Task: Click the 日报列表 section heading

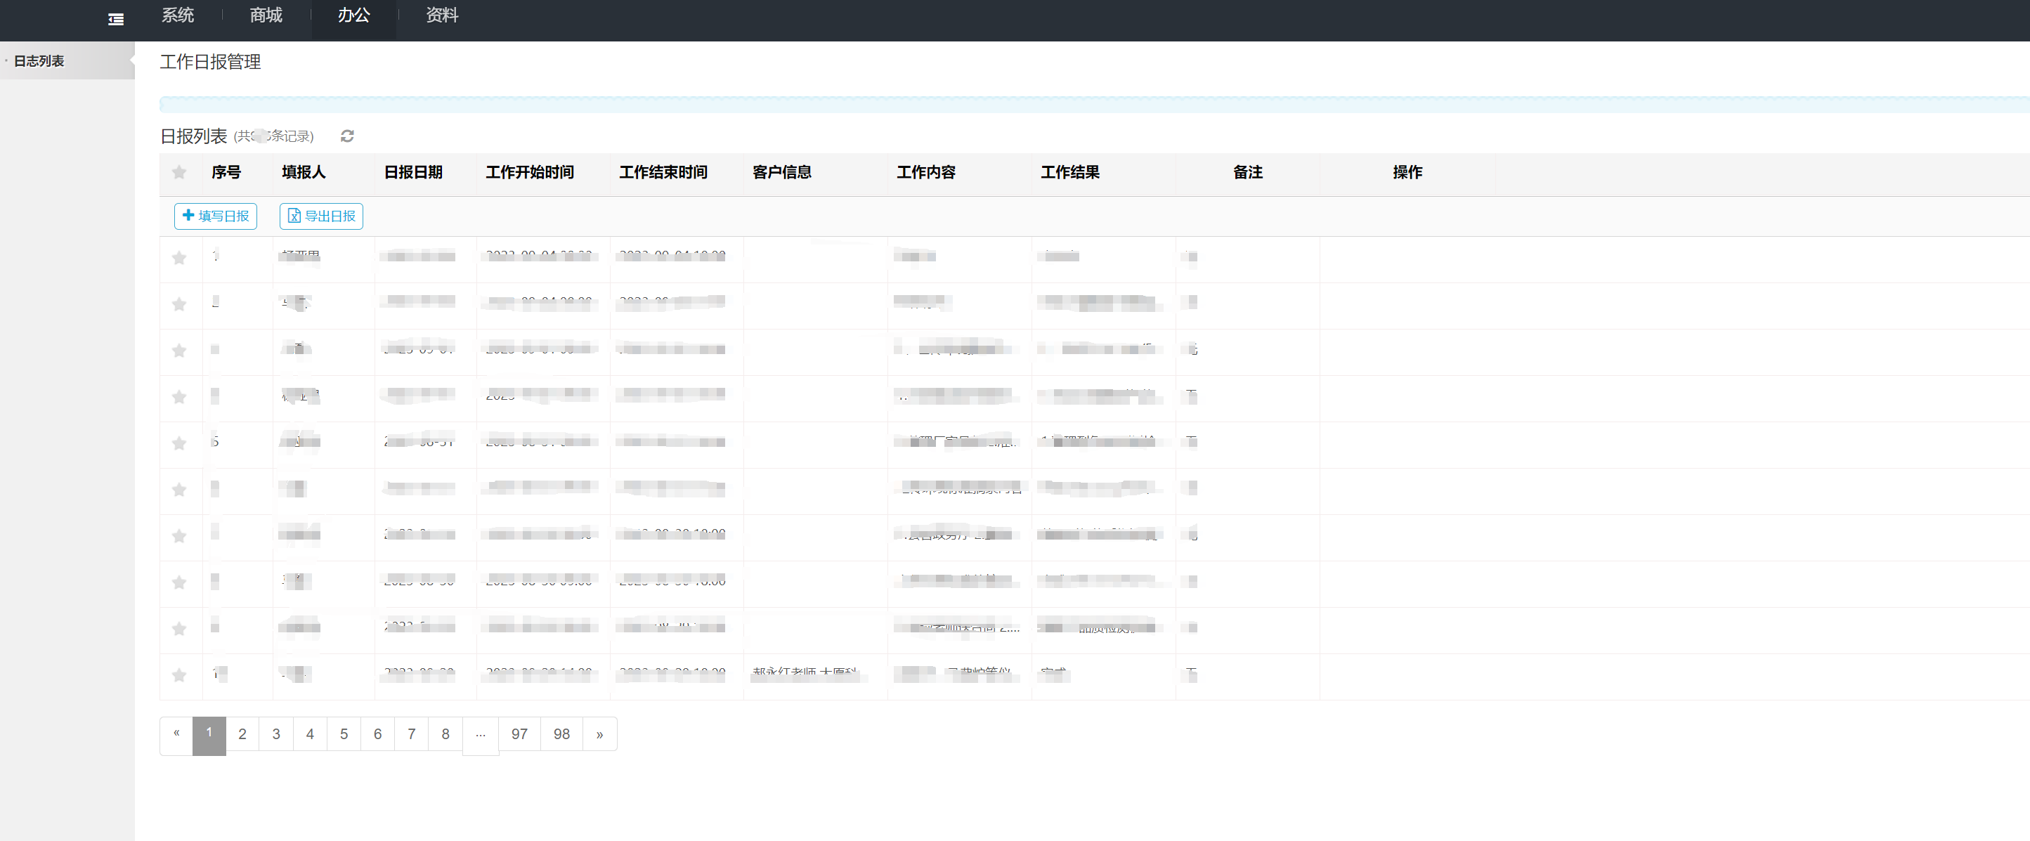Action: coord(194,136)
